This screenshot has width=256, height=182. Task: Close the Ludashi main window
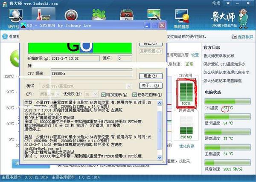(x=248, y=3)
